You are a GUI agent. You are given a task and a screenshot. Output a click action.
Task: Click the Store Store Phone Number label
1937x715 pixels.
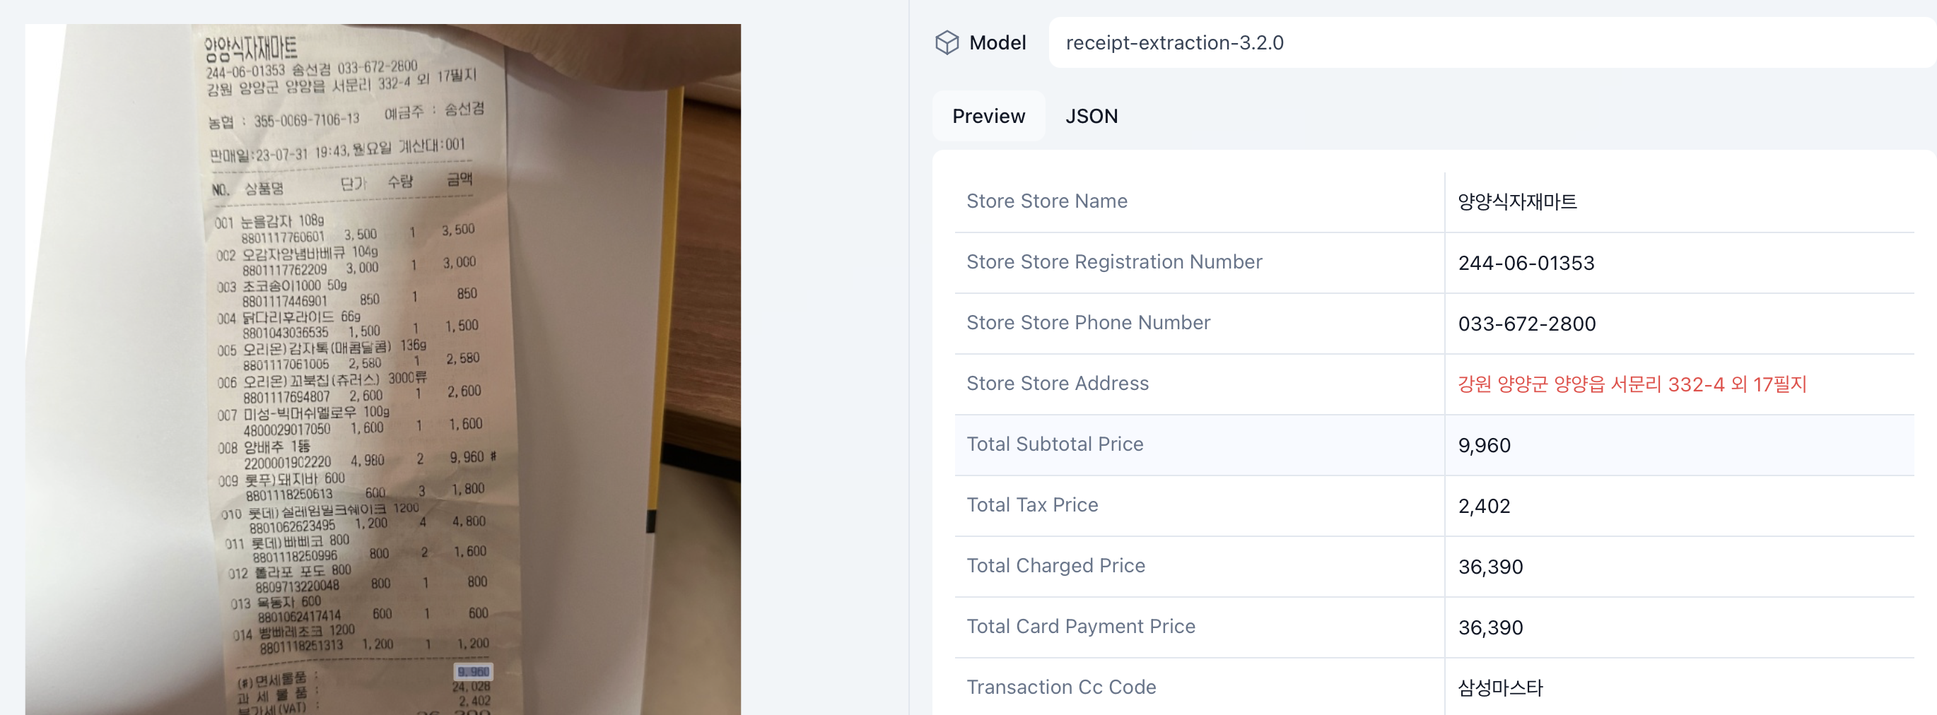1087,324
